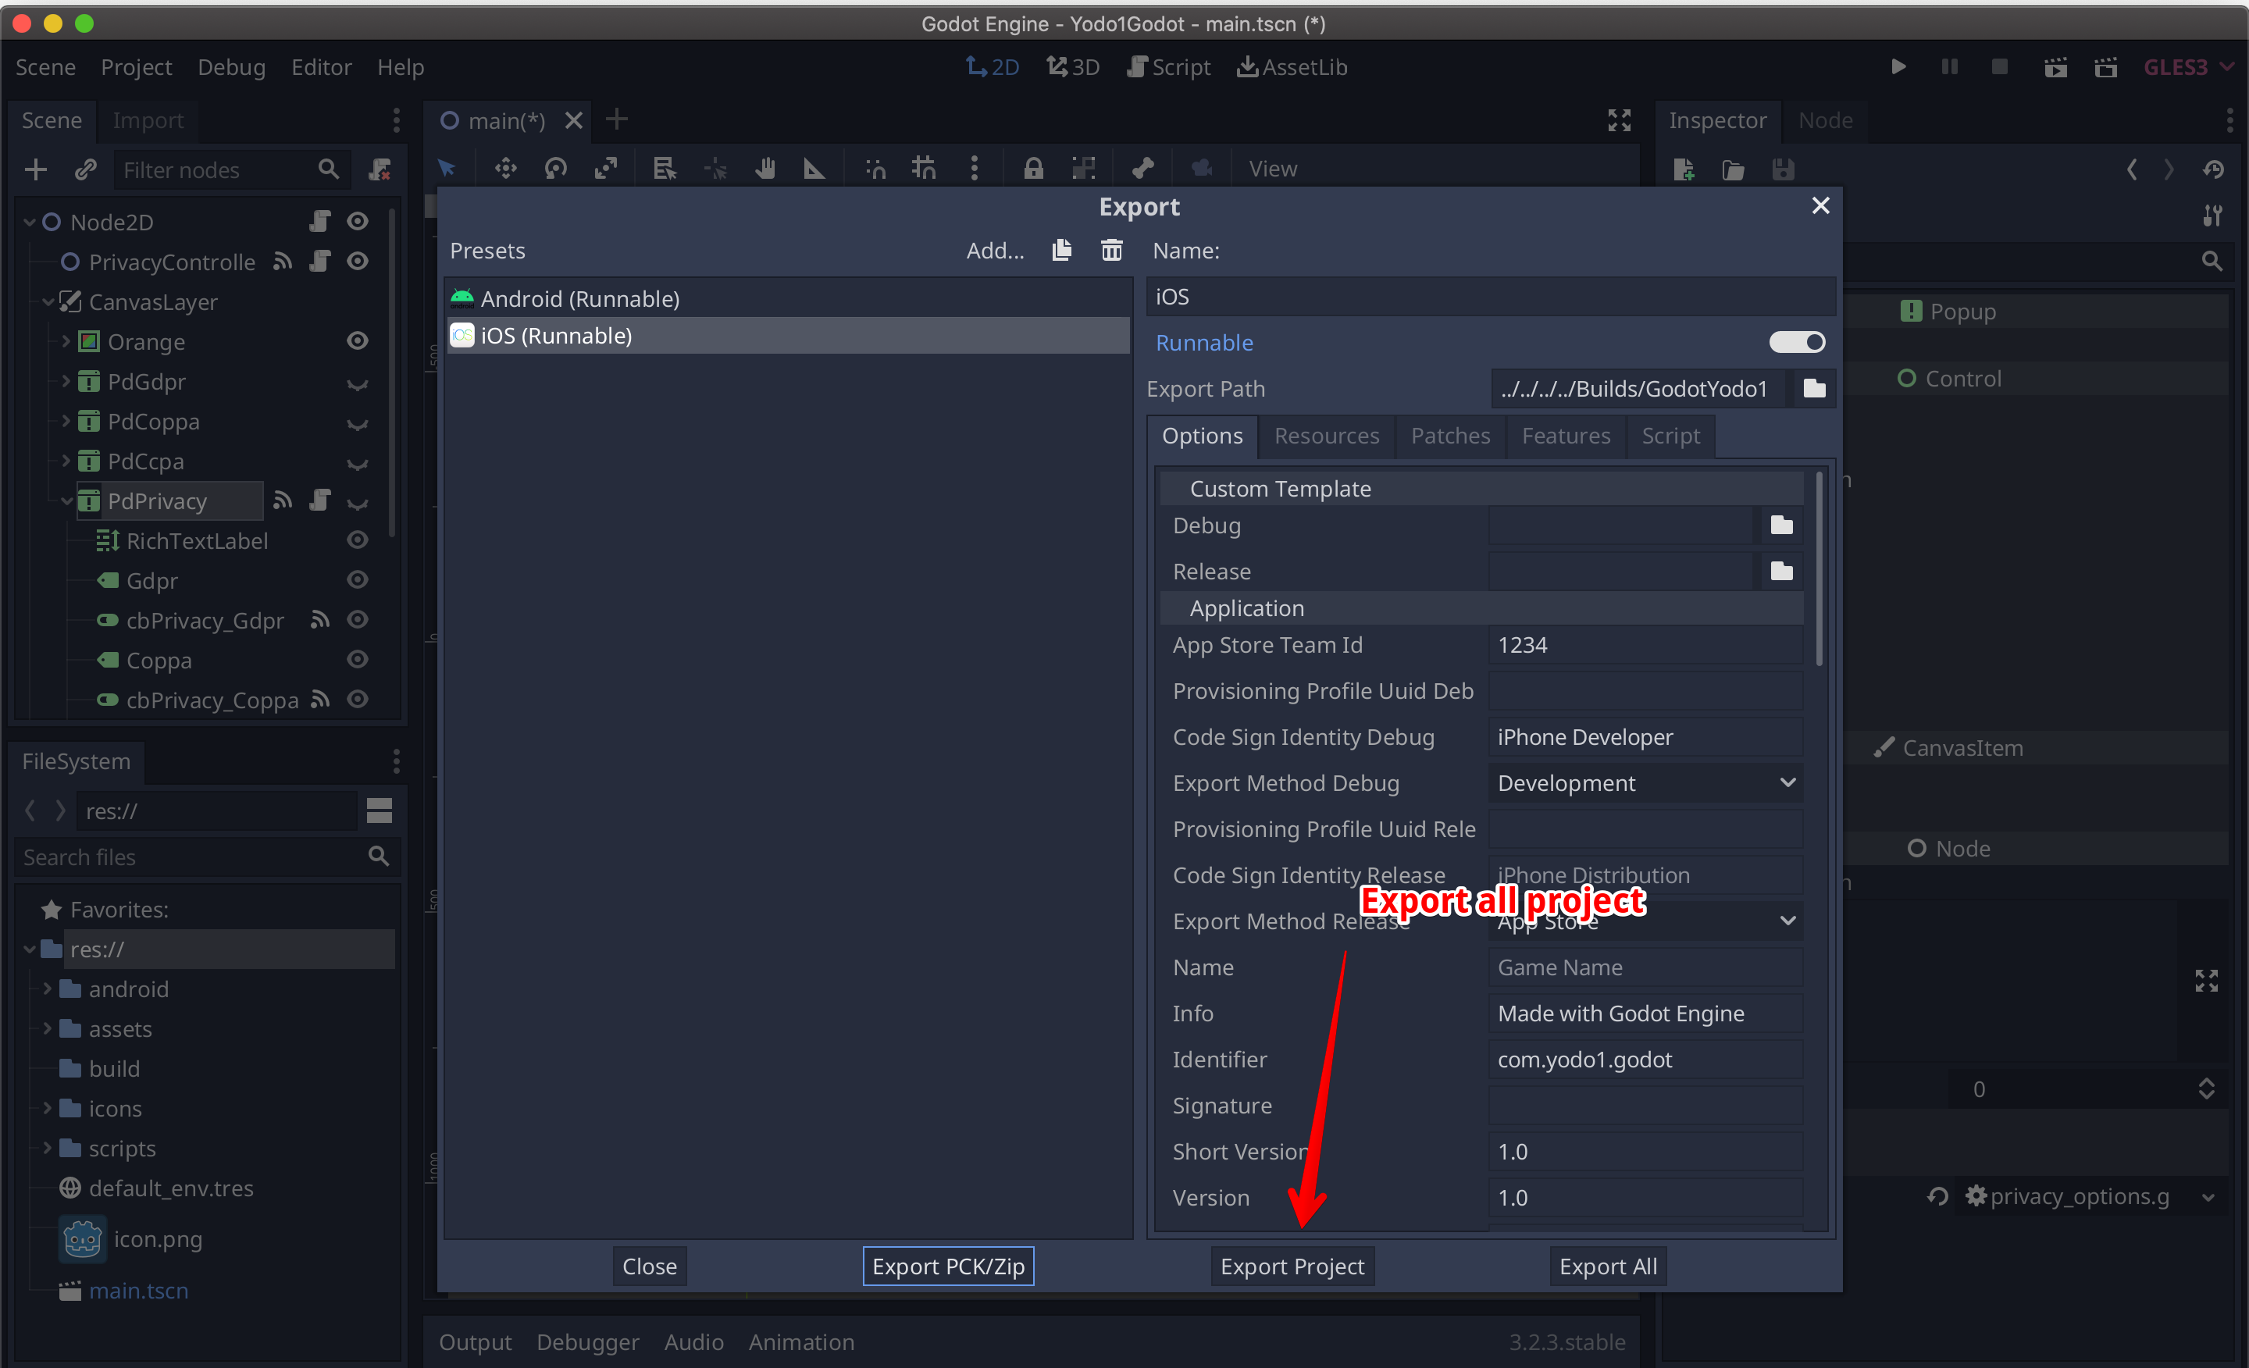Viewport: 2249px width, 1368px height.
Task: Select the Ruler mode tool
Action: (813, 169)
